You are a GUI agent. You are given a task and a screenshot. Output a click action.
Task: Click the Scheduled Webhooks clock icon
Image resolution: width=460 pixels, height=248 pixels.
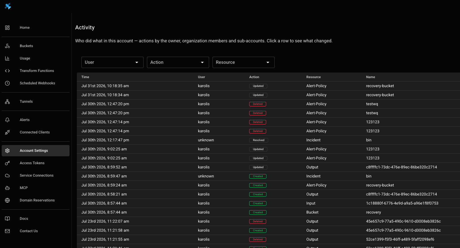point(7,83)
